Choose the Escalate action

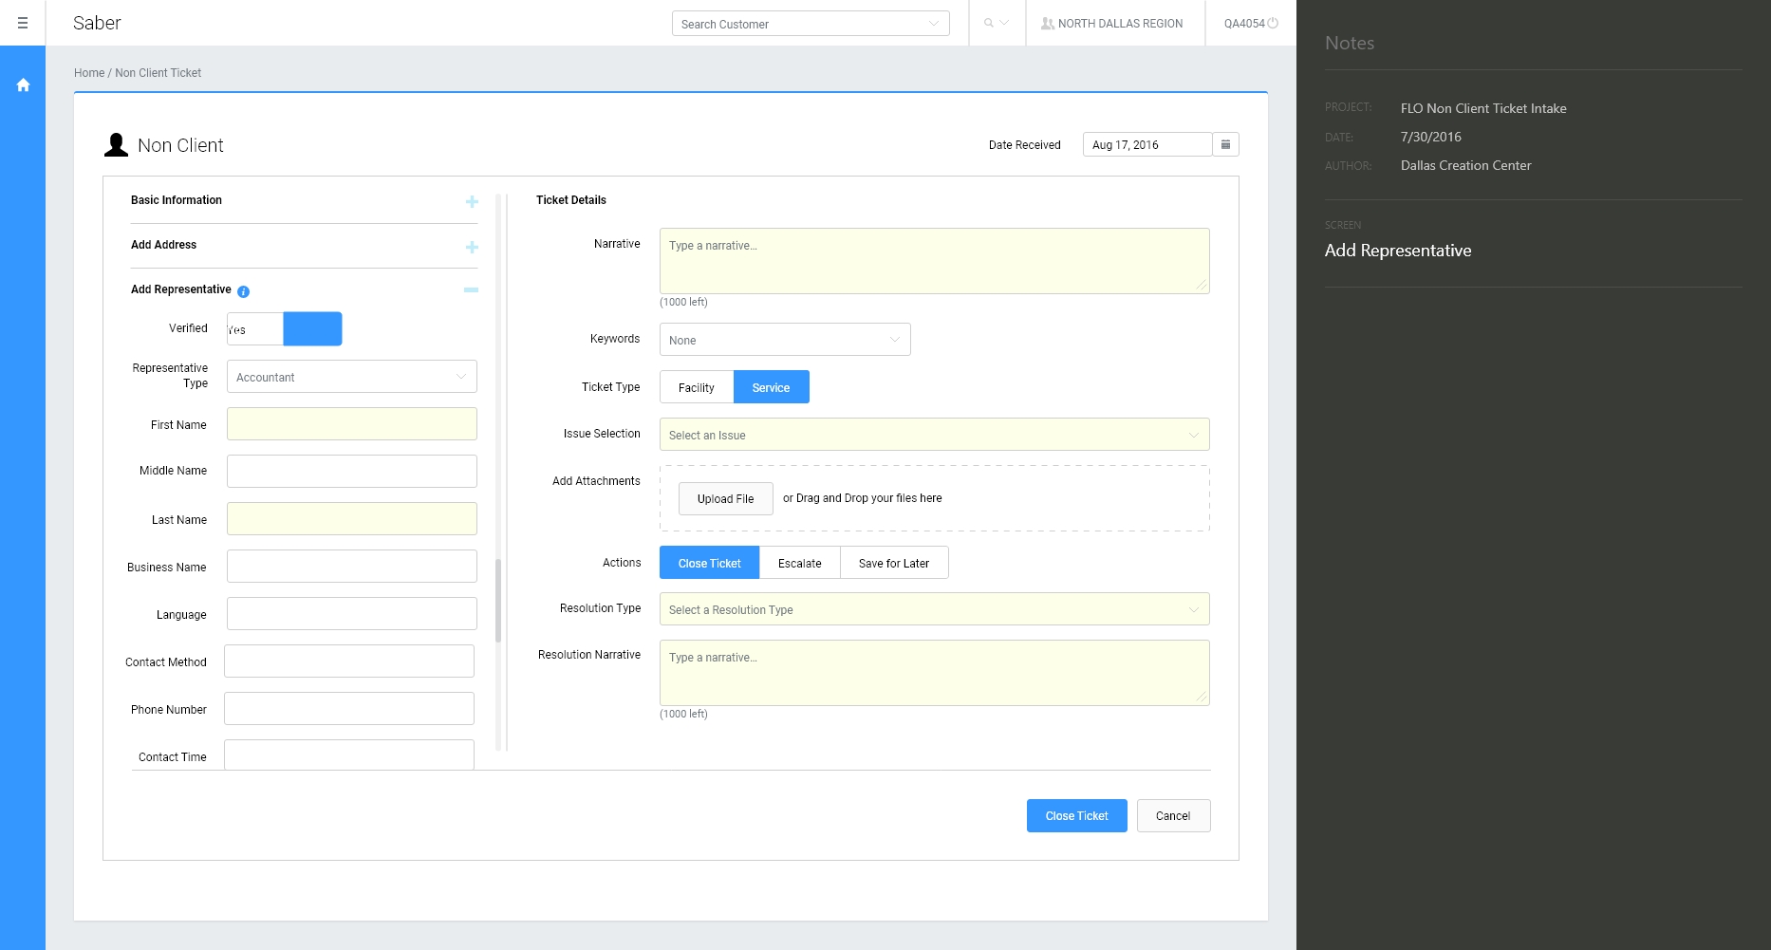point(800,563)
